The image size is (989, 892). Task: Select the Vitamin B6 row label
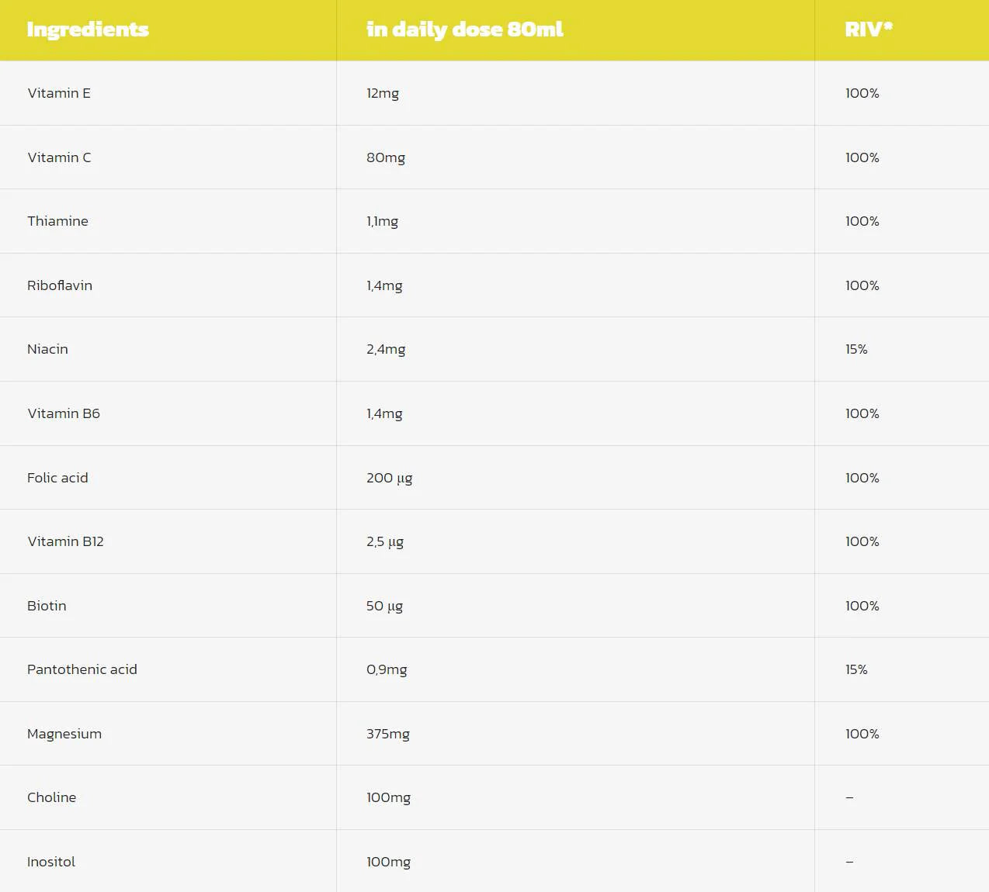click(x=64, y=413)
